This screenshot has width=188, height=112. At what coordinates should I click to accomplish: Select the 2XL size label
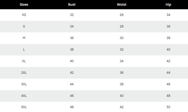click(24, 73)
